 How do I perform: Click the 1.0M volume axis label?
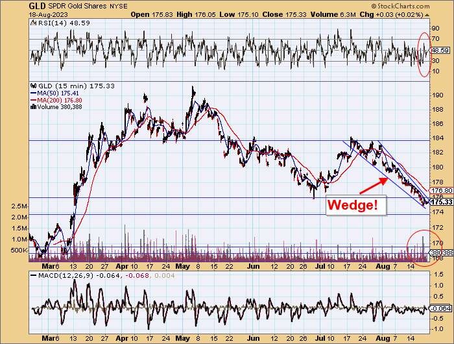[x=19, y=240]
